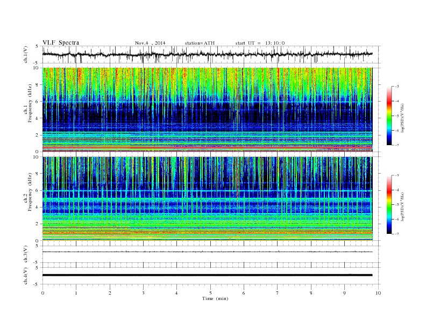Select the date text "Nov.4, 2014"
The height and width of the screenshot is (329, 426).
150,43
